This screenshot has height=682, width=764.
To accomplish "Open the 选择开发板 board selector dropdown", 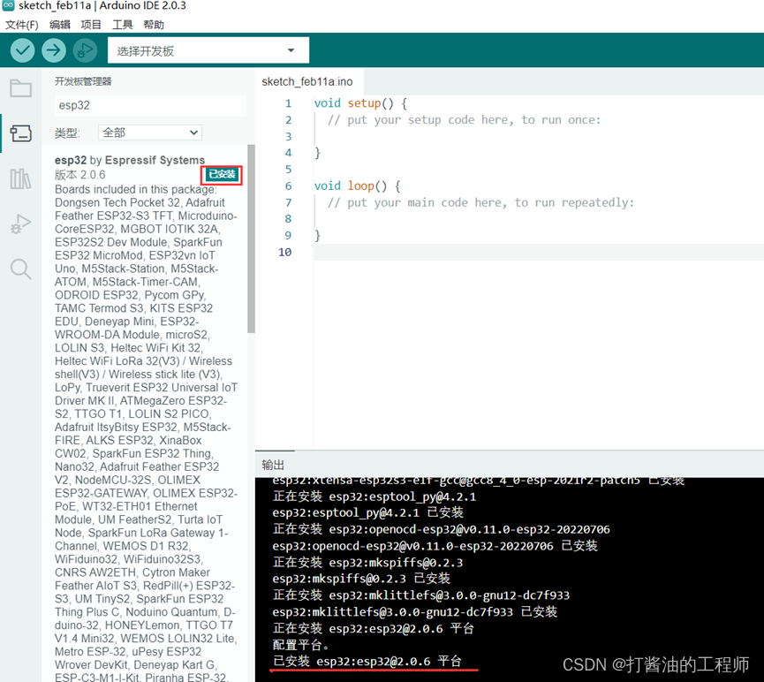I will coord(208,50).
